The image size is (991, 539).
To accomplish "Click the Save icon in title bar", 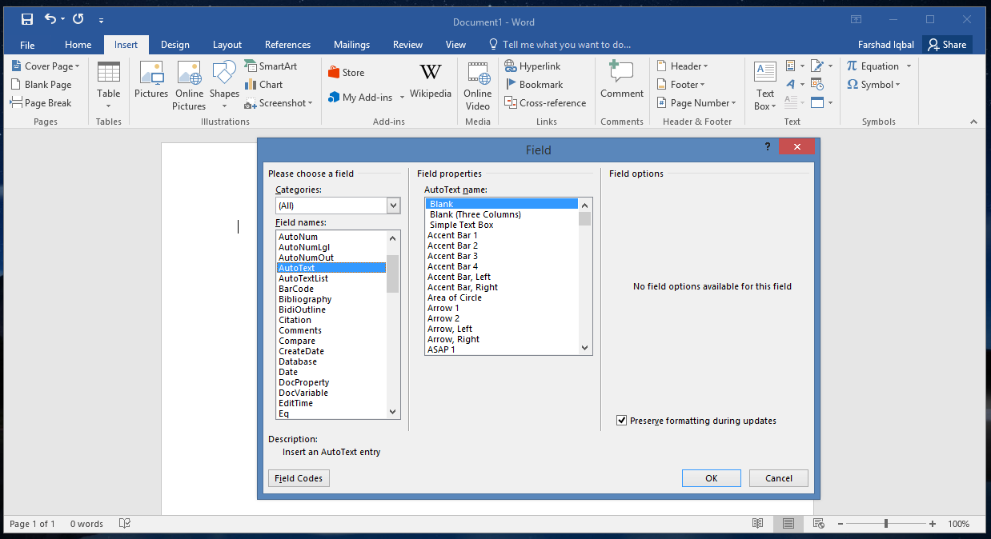I will (27, 19).
